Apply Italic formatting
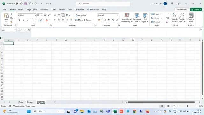Viewport: 204px width, 115px height. (23, 20)
